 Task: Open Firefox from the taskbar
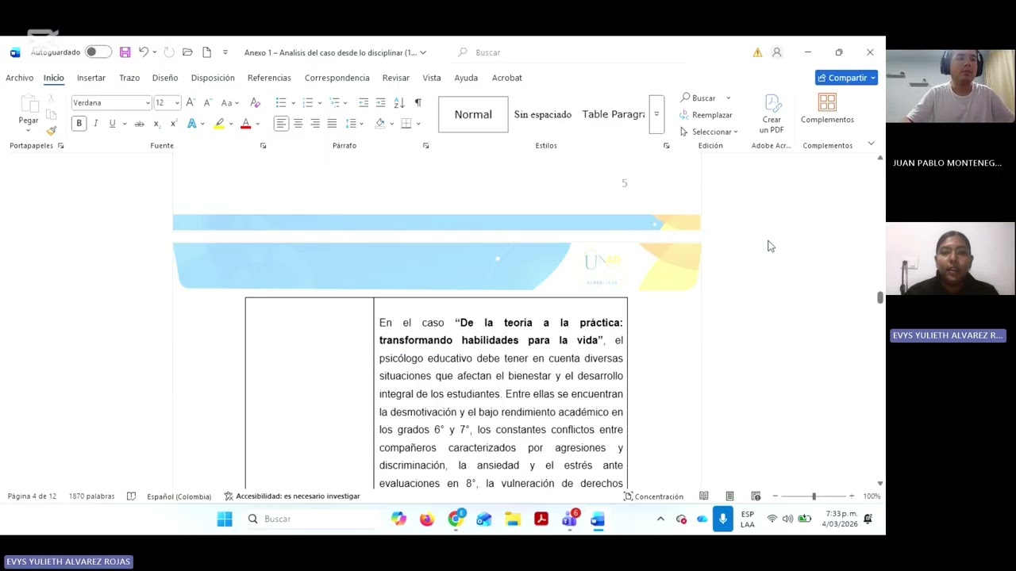click(x=427, y=519)
